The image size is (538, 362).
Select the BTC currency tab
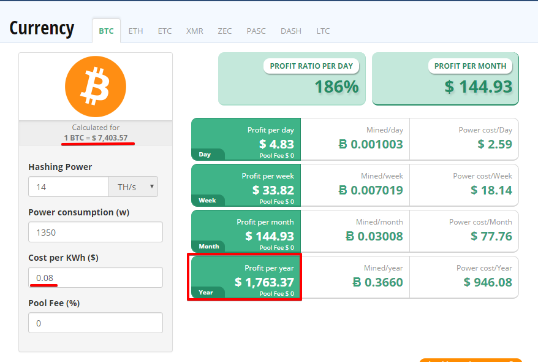click(x=106, y=31)
